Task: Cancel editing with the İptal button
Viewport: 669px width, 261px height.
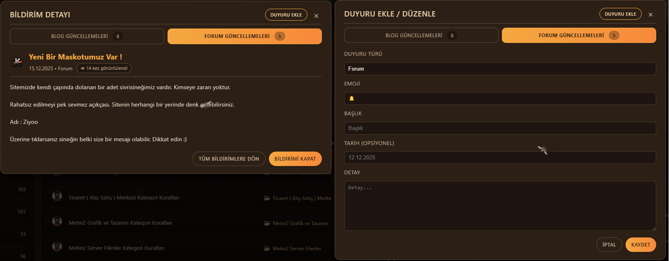Action: coord(609,245)
